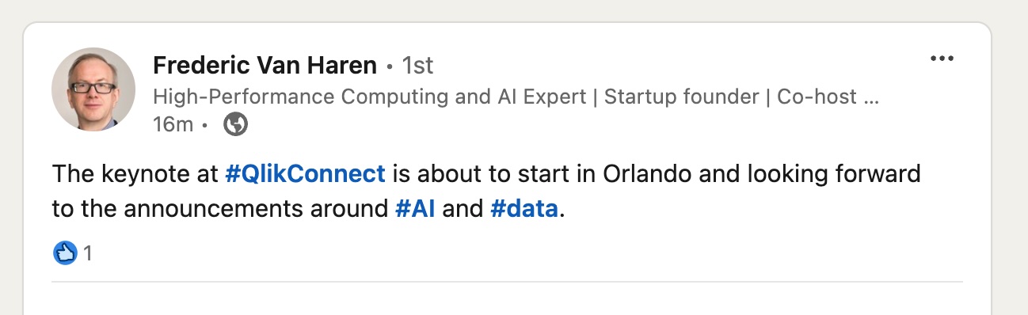The width and height of the screenshot is (1028, 315).
Task: Click the 16m post timestamp
Action: [x=173, y=124]
